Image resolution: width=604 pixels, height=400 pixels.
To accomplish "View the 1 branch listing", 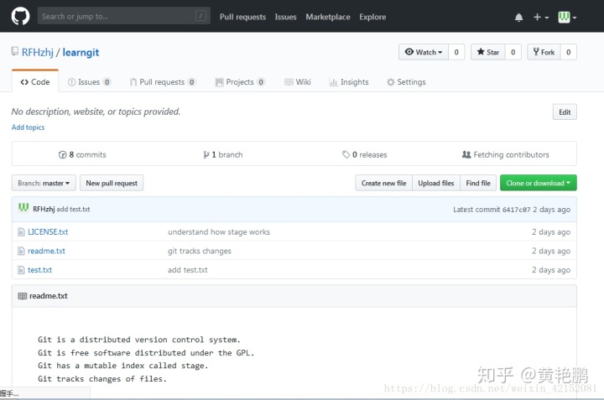I will (x=223, y=154).
